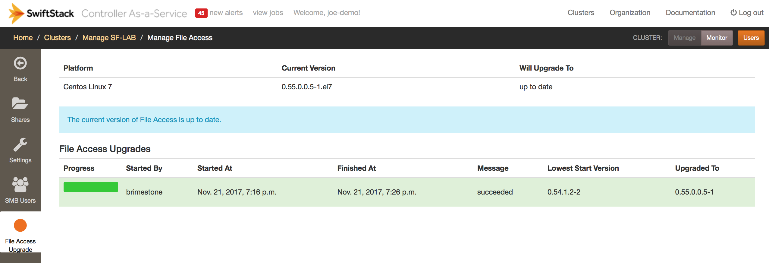Image resolution: width=769 pixels, height=263 pixels.
Task: Open SMB Users group icon
Action: pyautogui.click(x=20, y=185)
